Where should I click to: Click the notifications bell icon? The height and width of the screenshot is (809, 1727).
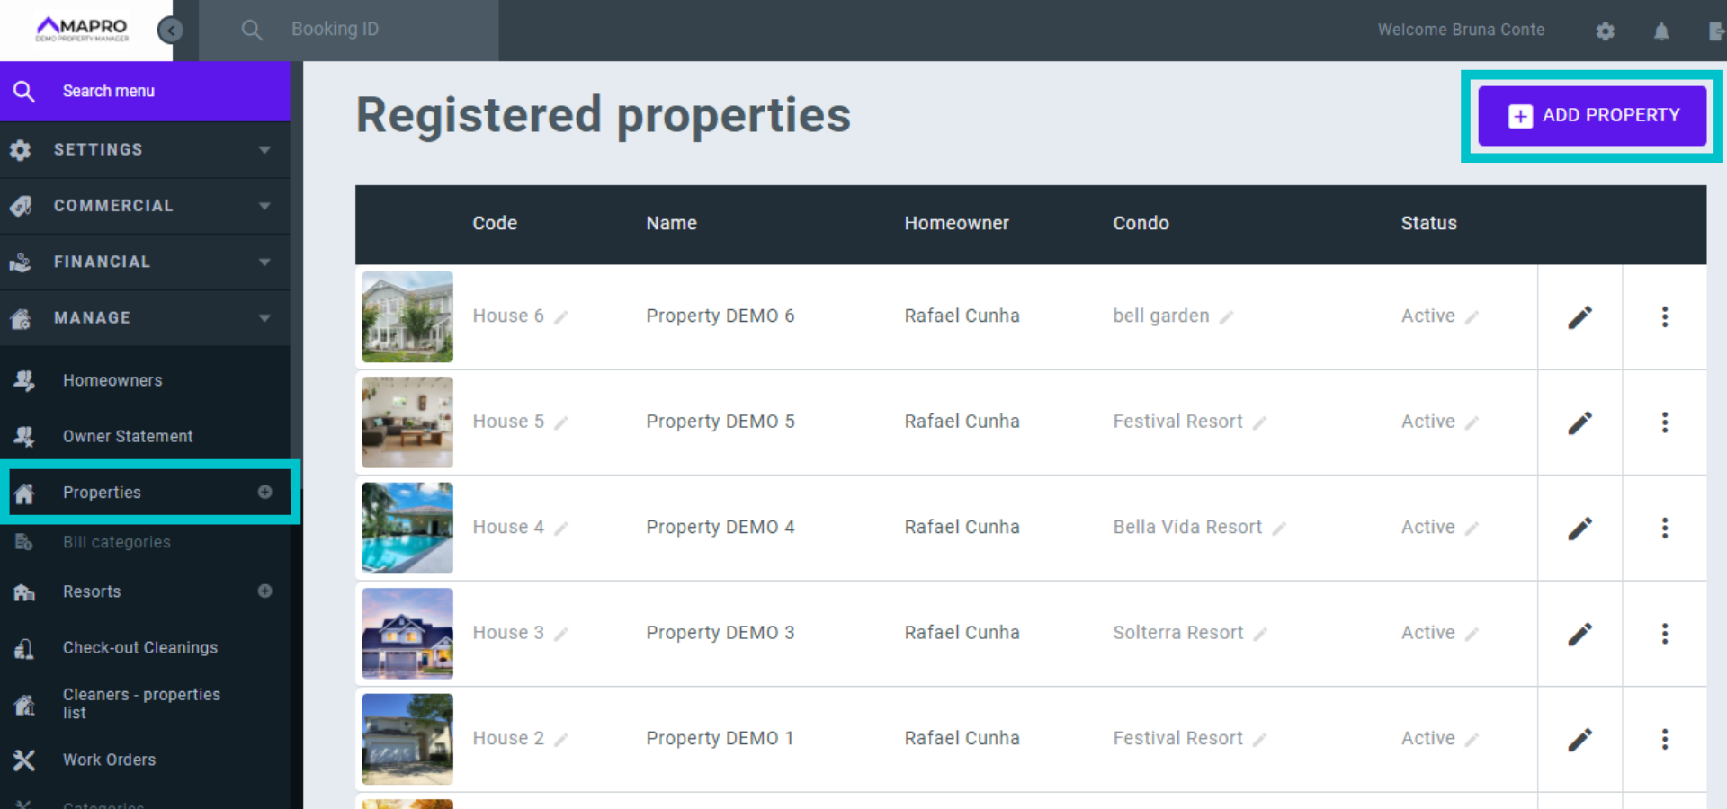point(1661,31)
